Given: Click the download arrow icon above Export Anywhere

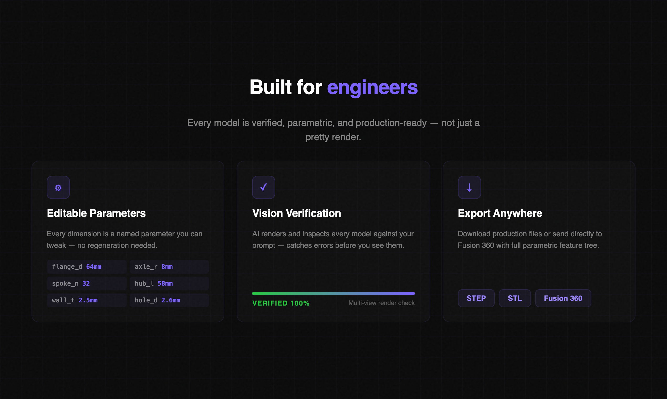Looking at the screenshot, I should point(469,187).
